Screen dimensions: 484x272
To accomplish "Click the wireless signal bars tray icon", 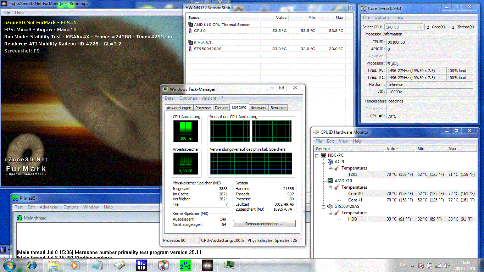I will (438, 265).
